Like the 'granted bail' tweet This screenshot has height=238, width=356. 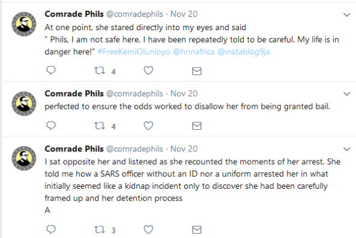[148, 126]
